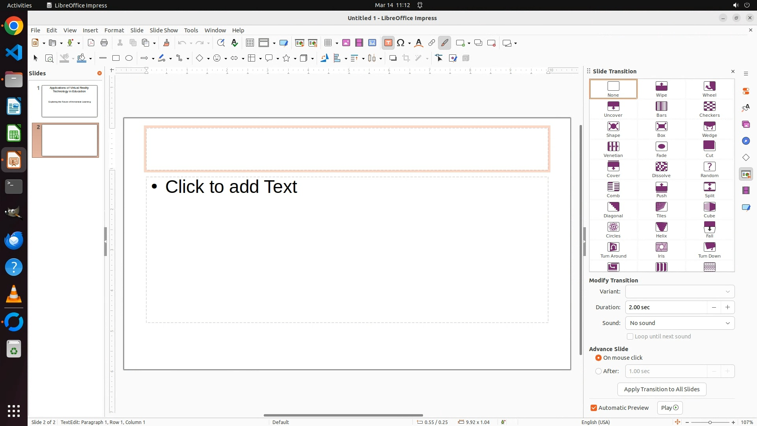Click the Insert Text Box toolbar icon

click(x=388, y=43)
